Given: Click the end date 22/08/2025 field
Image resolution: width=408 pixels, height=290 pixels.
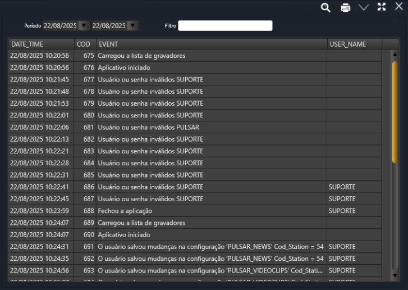Looking at the screenshot, I should 109,25.
